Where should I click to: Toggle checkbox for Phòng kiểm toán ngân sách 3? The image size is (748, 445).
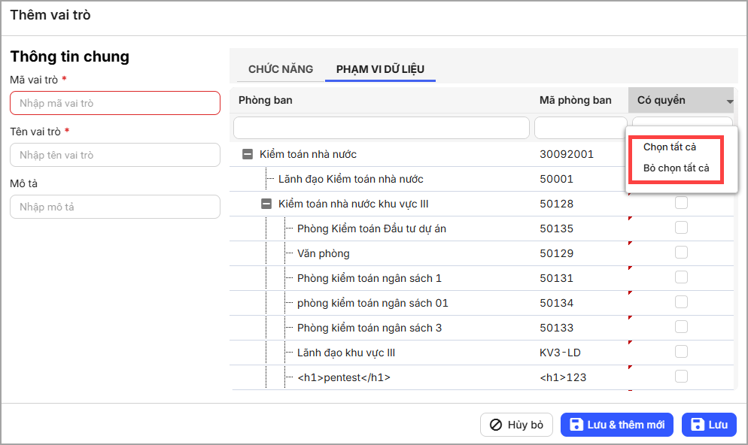[x=681, y=327]
